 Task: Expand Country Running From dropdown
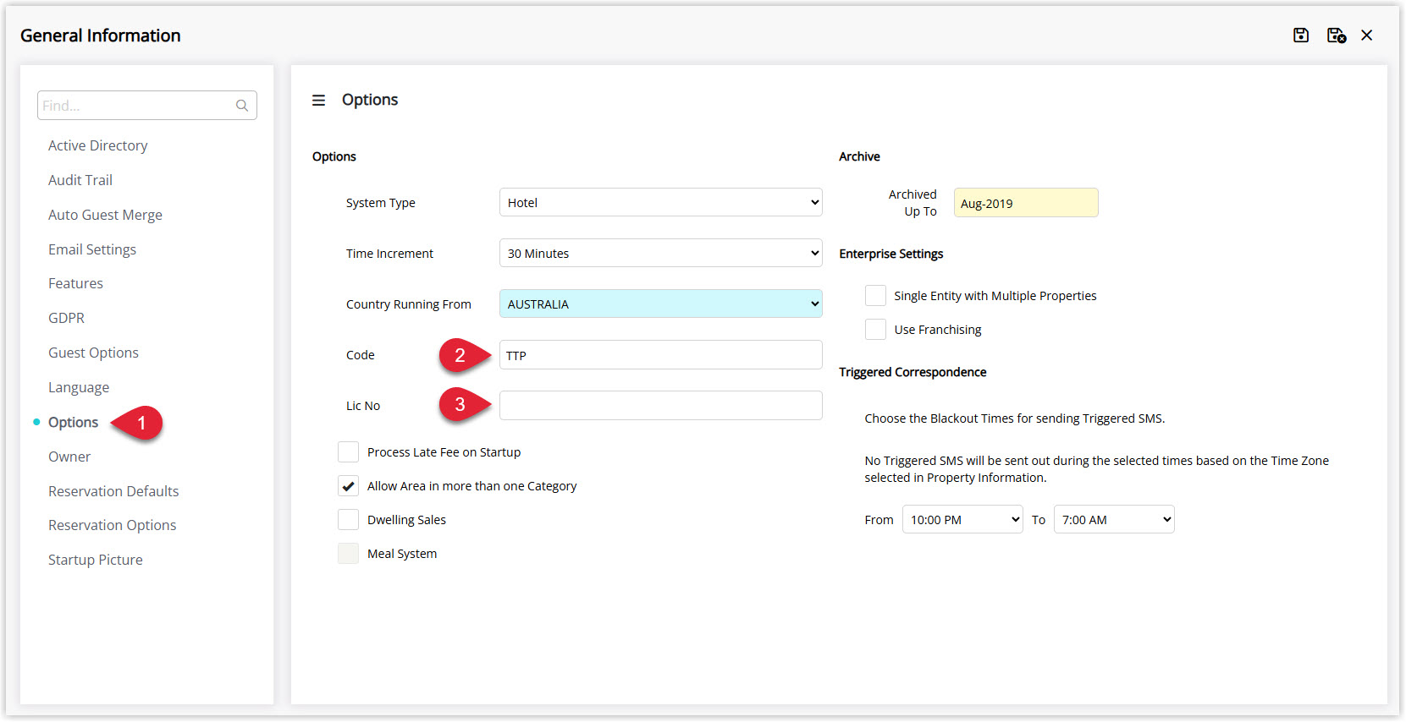click(660, 304)
